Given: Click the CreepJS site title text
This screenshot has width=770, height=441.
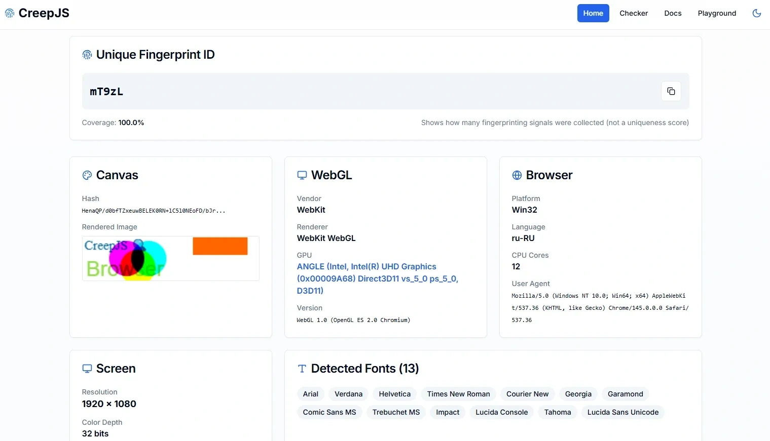Looking at the screenshot, I should [x=44, y=13].
